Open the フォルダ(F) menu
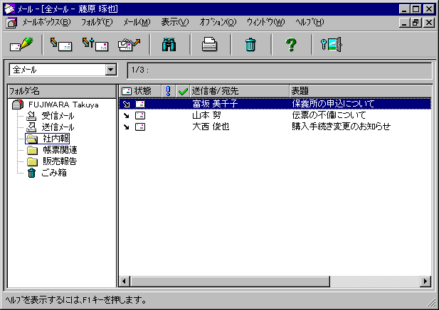 tap(97, 22)
